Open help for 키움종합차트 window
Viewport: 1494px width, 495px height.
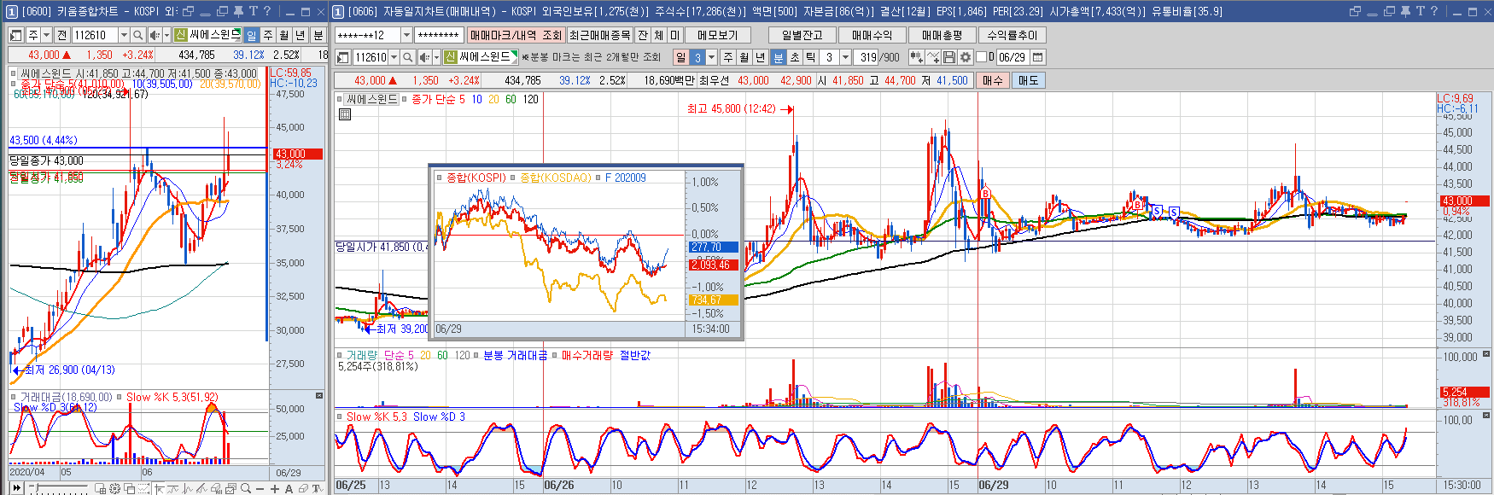pyautogui.click(x=267, y=11)
